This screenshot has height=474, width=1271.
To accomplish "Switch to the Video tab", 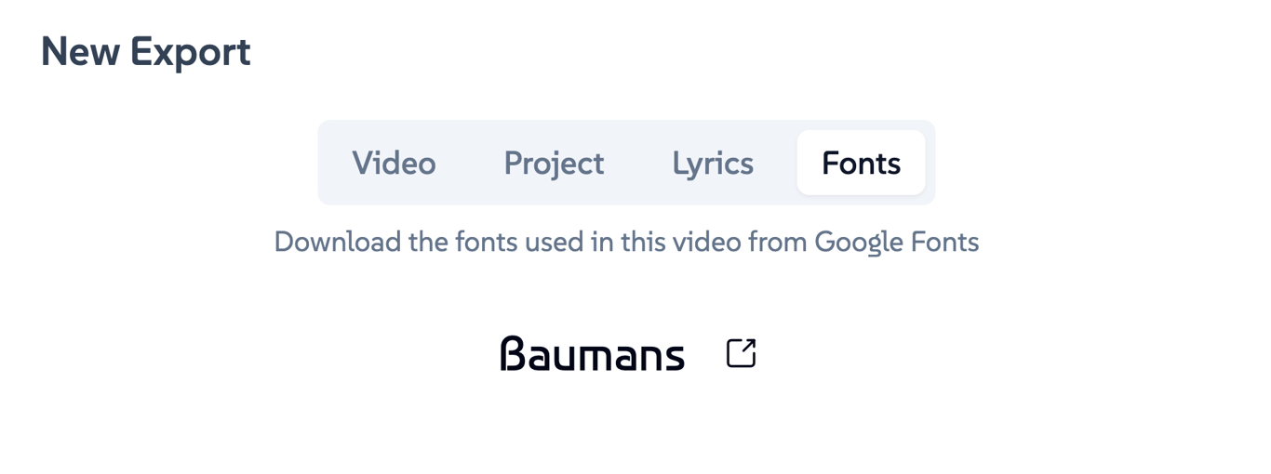I will click(x=394, y=163).
